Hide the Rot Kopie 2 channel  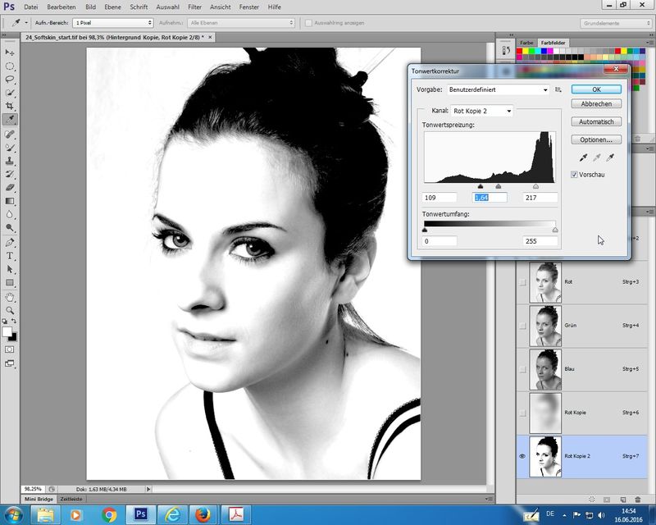tap(522, 456)
